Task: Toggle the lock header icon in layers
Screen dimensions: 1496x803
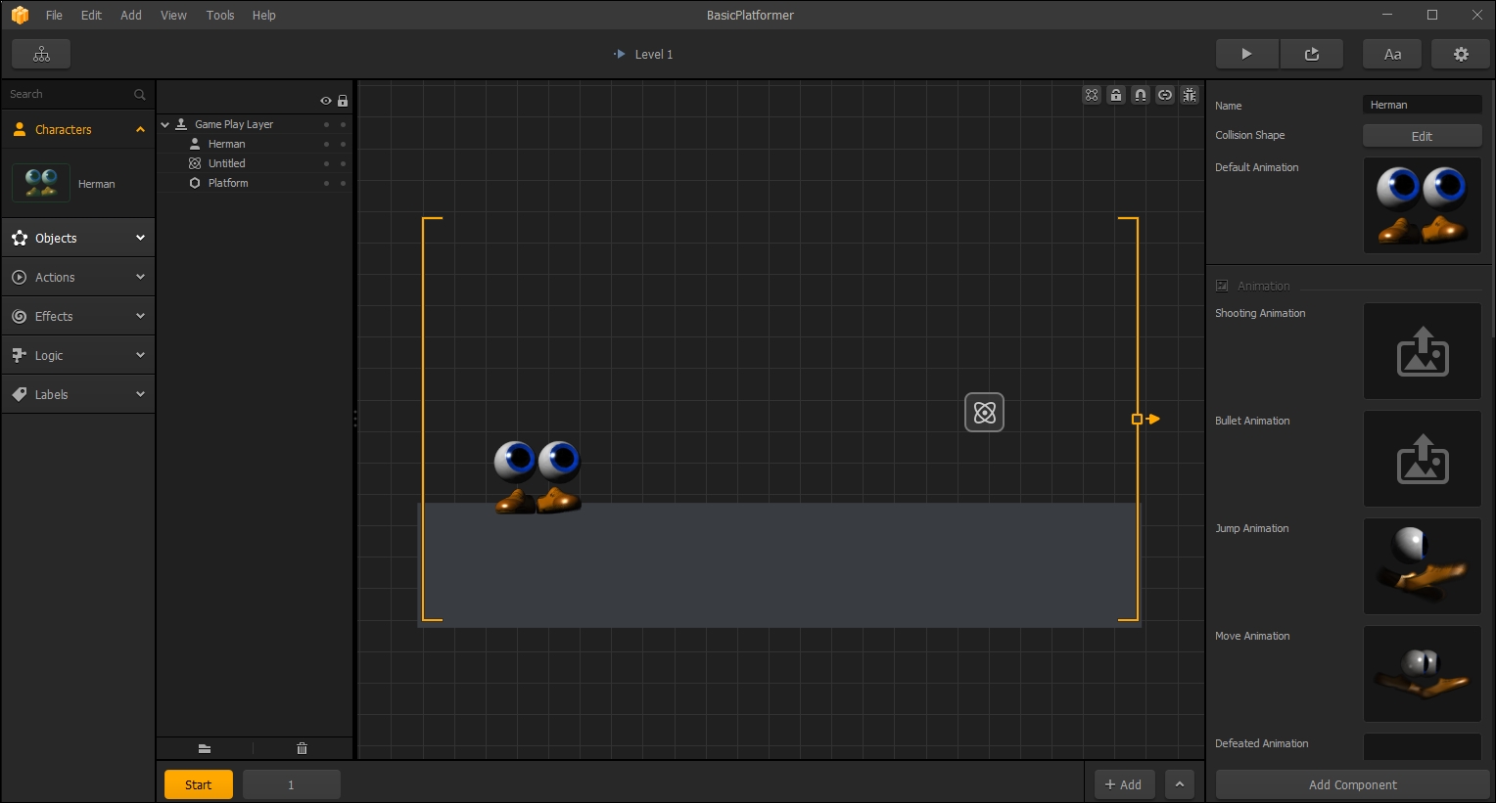Action: pyautogui.click(x=343, y=101)
